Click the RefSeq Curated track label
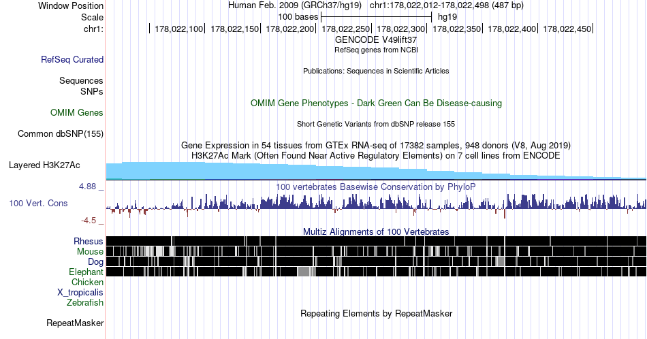This screenshot has height=339, width=647. tap(72, 59)
